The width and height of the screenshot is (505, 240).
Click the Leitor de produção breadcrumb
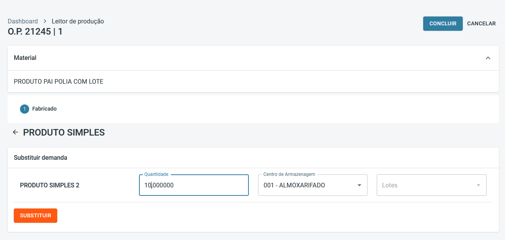(78, 22)
